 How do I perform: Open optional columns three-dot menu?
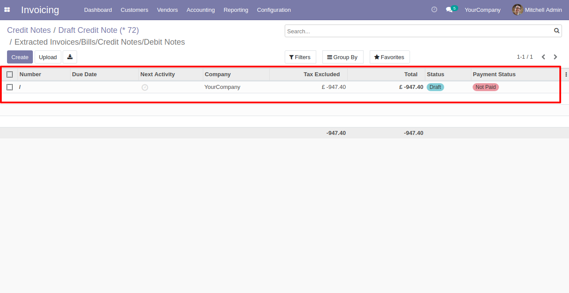[566, 74]
